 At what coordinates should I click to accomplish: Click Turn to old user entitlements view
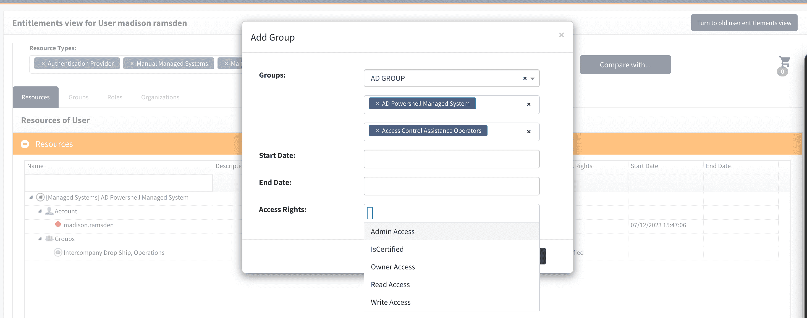(744, 23)
